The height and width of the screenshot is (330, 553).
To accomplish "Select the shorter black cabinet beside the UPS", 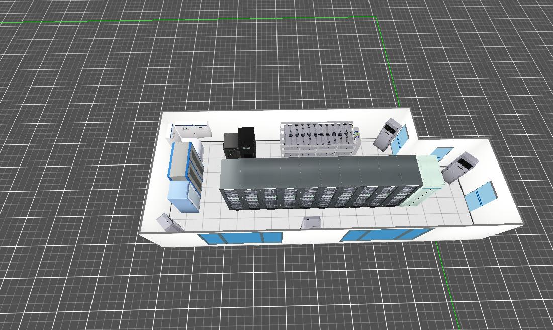I will coord(231,146).
